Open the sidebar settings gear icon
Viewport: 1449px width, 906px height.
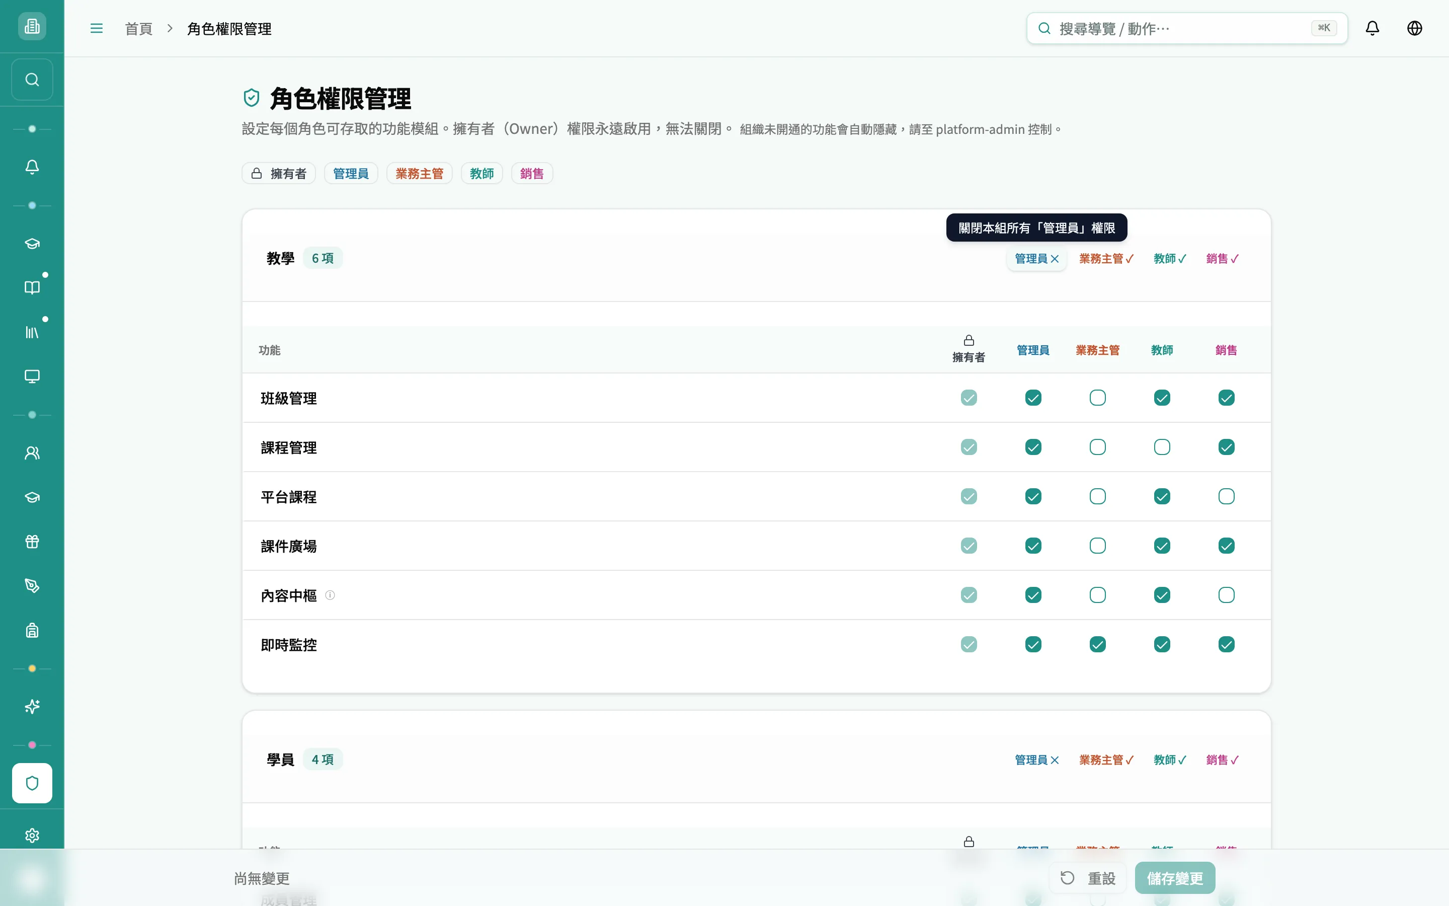32,836
